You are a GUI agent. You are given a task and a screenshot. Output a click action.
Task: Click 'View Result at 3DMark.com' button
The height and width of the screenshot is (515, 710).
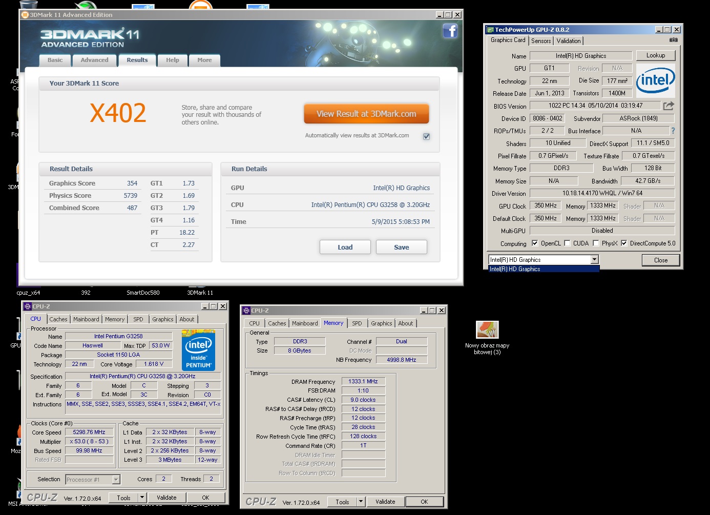point(366,114)
